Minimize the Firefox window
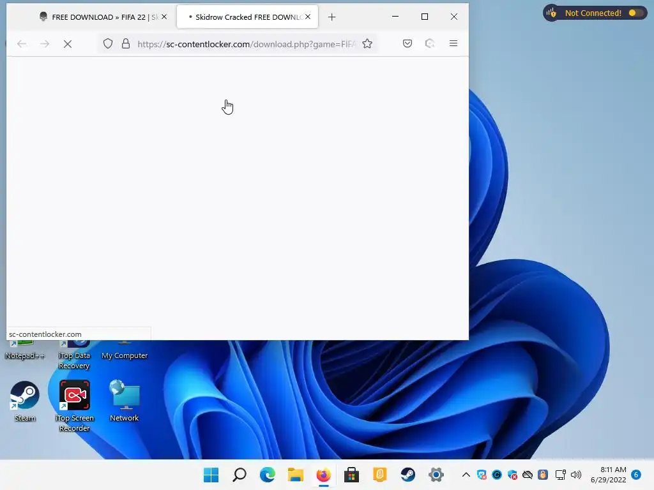 [x=395, y=17]
